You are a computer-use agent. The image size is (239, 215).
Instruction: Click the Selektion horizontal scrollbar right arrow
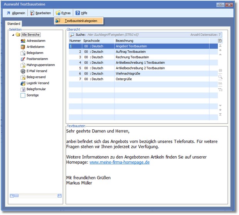coord(59,196)
